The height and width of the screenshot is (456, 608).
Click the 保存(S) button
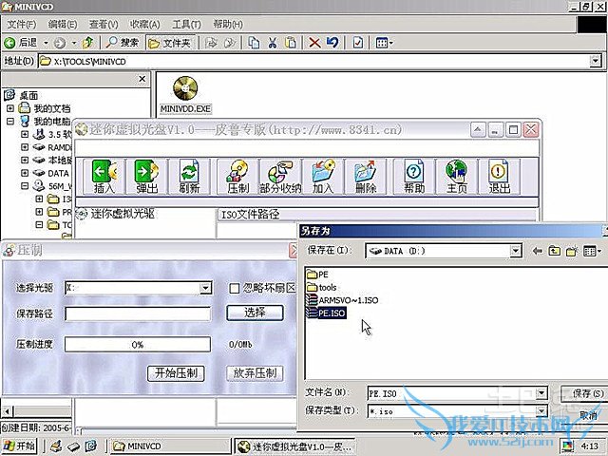pyautogui.click(x=585, y=394)
